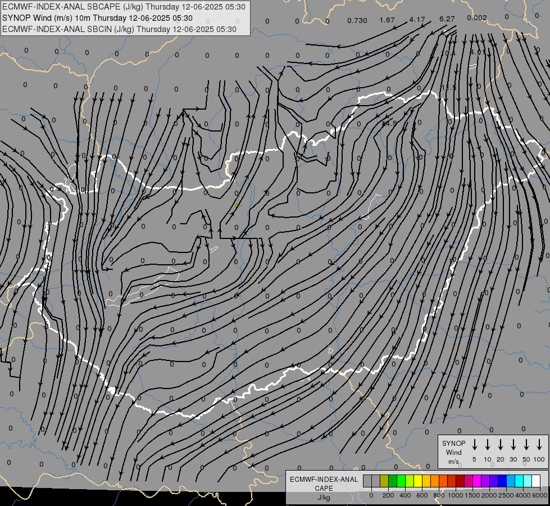Pick the yellow-green CAPE legend swatch
The width and height of the screenshot is (550, 506).
(x=410, y=481)
